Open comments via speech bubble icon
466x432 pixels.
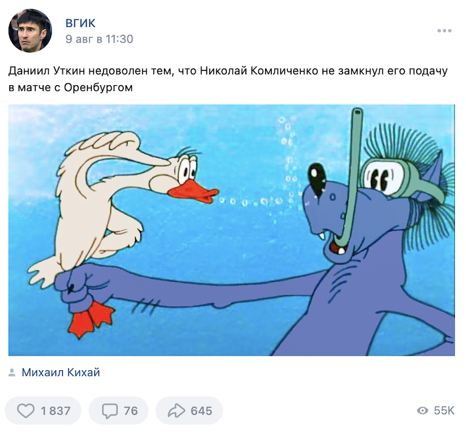(x=110, y=411)
